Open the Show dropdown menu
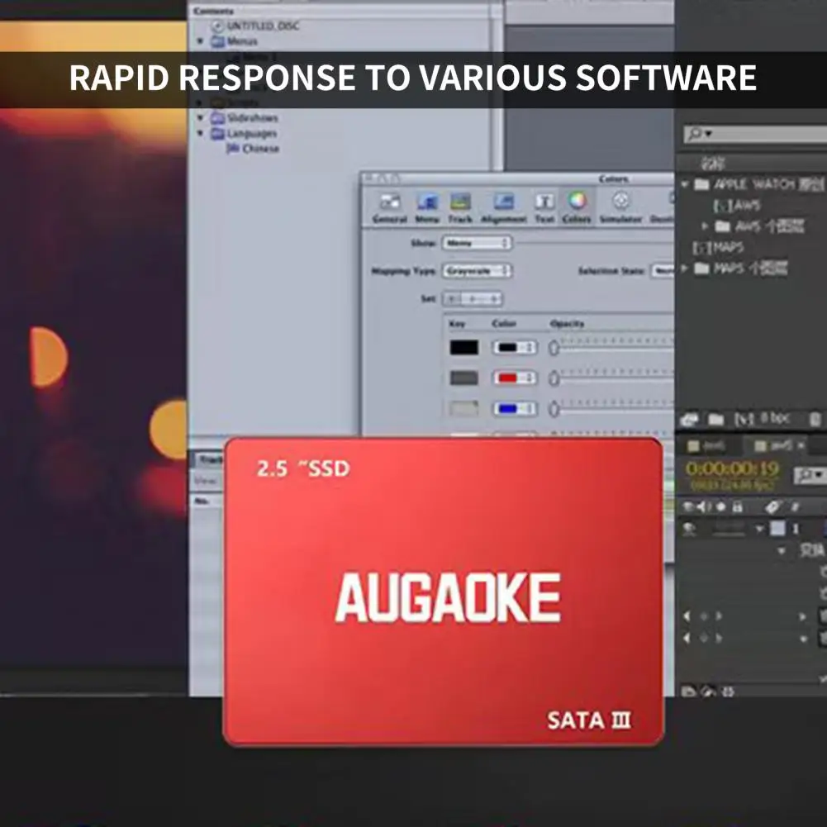Screen dimensions: 827x827 pyautogui.click(x=477, y=243)
